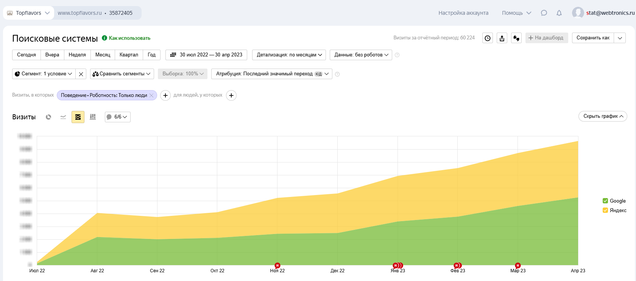Select the stacked area chart icon
The width and height of the screenshot is (636, 281).
click(x=78, y=117)
